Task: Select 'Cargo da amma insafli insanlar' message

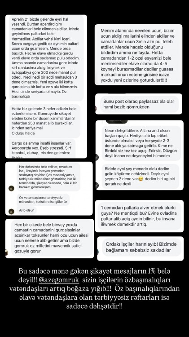Action: (42, 149)
